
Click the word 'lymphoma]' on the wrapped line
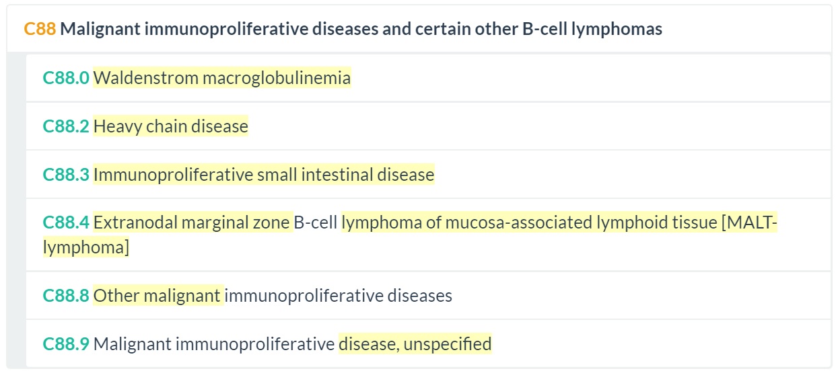[x=85, y=247]
